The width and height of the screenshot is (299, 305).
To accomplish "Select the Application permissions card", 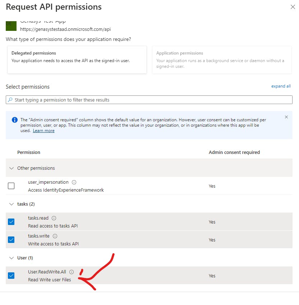I will 222,60.
